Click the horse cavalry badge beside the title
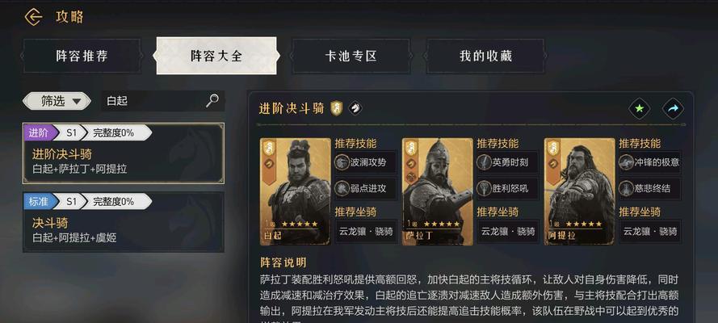This screenshot has height=323, width=718. coord(355,108)
